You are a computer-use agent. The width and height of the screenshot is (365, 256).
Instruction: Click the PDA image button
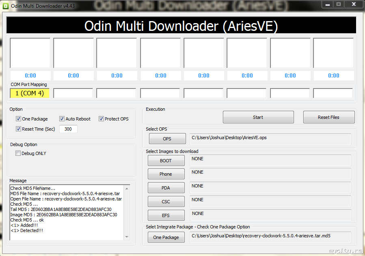(166, 188)
